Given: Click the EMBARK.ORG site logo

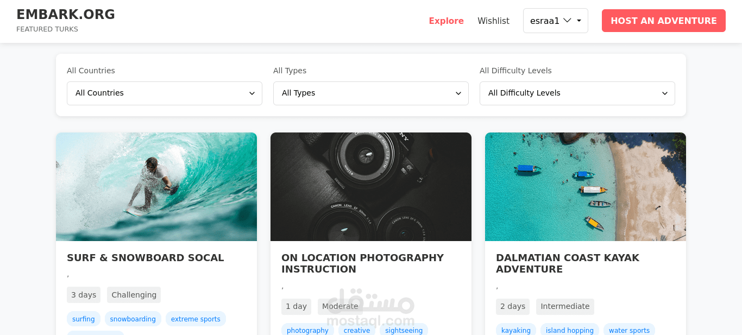Looking at the screenshot, I should click(x=66, y=15).
